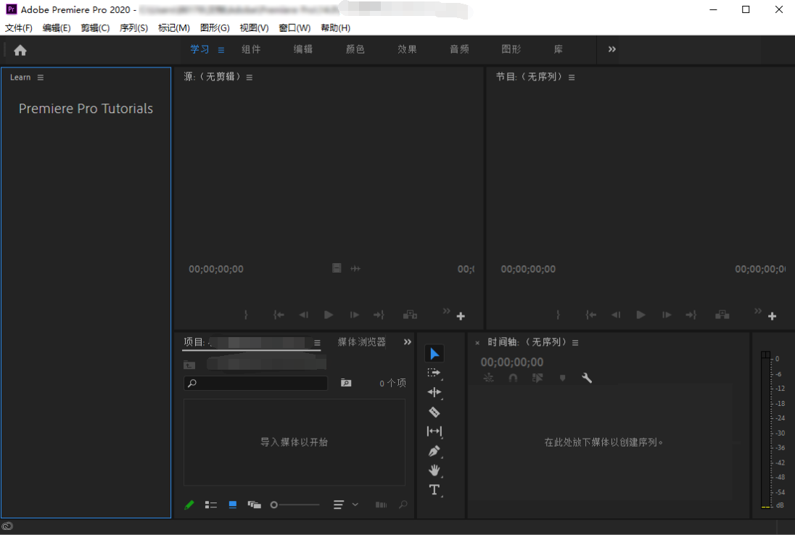
Task: Open the 时间轴 panel menu
Action: 574,343
